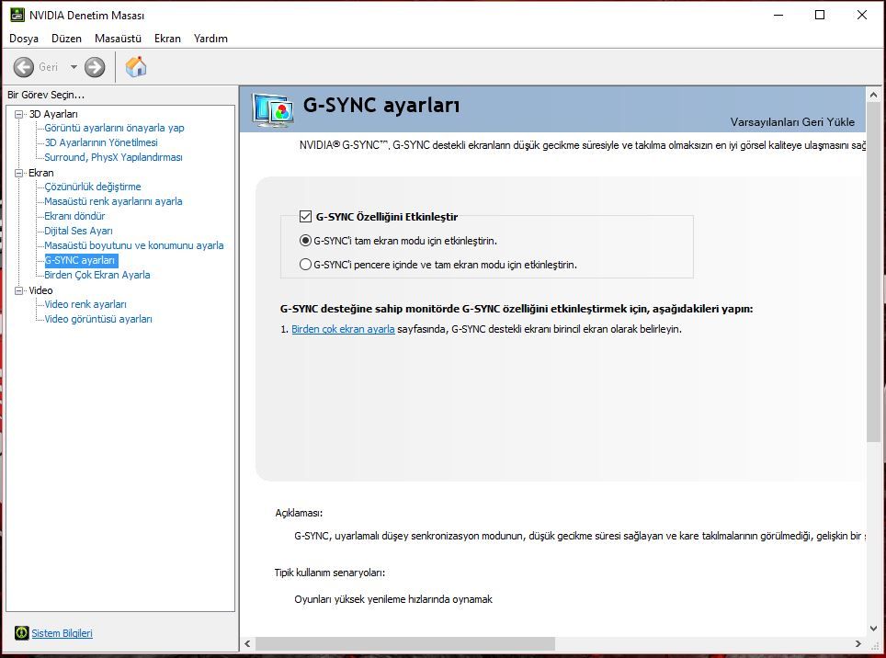Open the Düzen menu

tap(66, 39)
